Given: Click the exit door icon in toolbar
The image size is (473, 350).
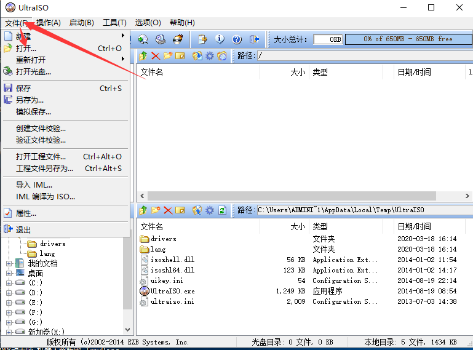Looking at the screenshot, I should (254, 39).
